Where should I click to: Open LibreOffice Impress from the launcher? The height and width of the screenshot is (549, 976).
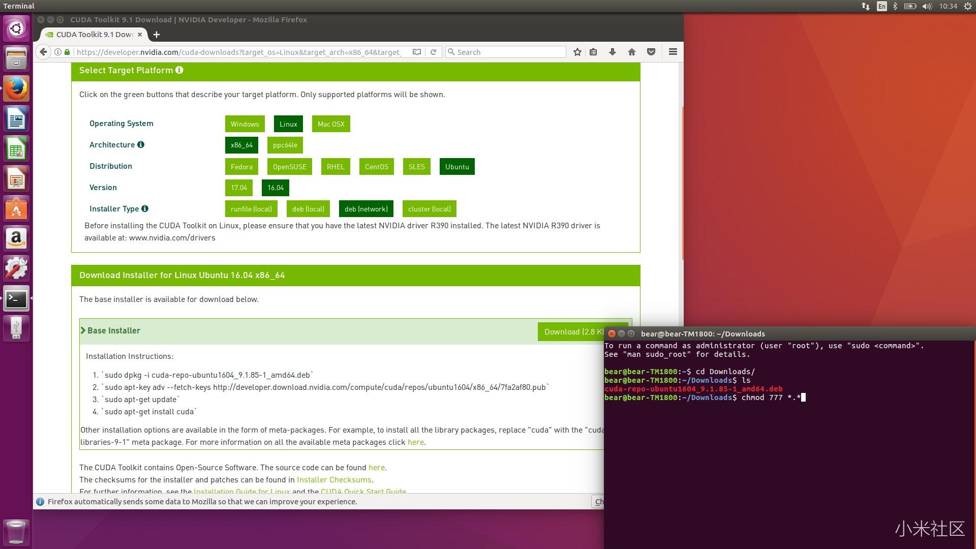[16, 178]
